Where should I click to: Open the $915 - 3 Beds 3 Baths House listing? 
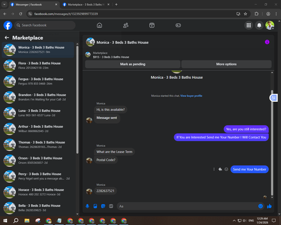tap(111, 57)
